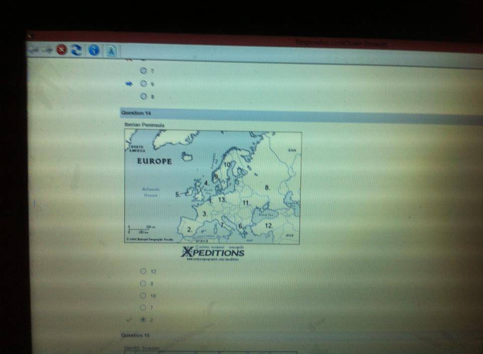Screen dimensions: 483x354
Task: Click the Forward arrow in browser toolbar
Action: click(47, 49)
